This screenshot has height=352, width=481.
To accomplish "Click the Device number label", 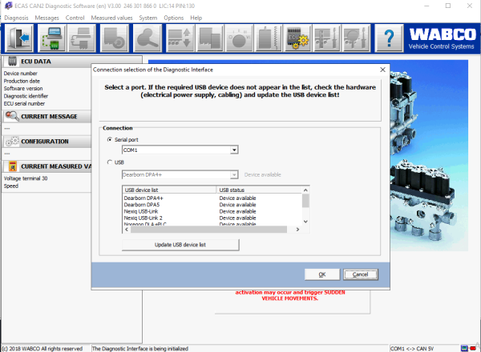I will (21, 74).
